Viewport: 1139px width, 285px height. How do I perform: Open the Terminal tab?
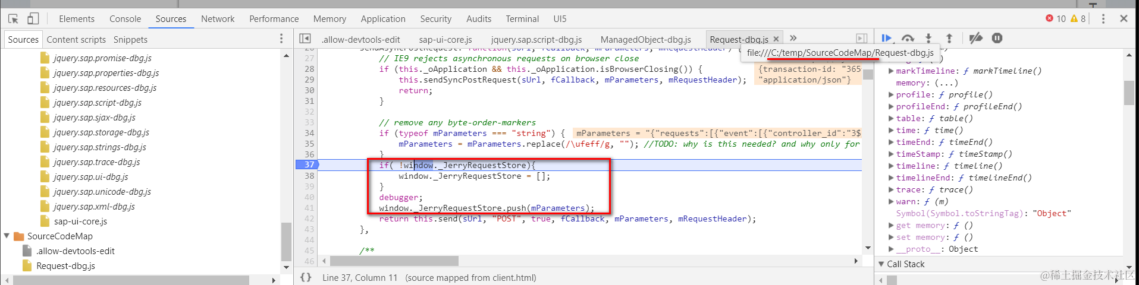click(x=522, y=19)
